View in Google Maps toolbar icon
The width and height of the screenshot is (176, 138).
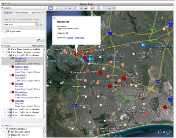click(114, 8)
